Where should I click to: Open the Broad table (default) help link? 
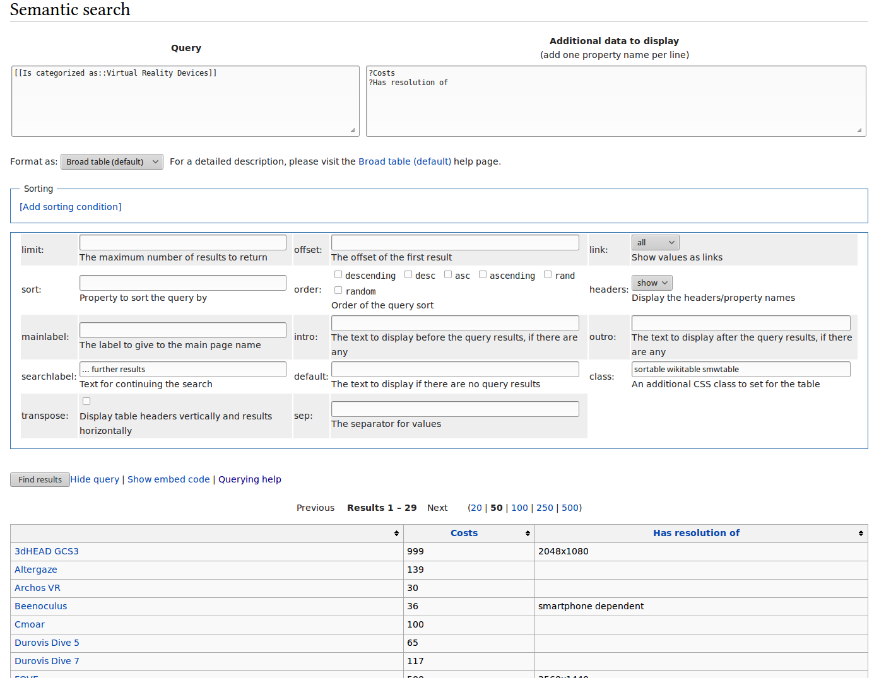tap(404, 161)
